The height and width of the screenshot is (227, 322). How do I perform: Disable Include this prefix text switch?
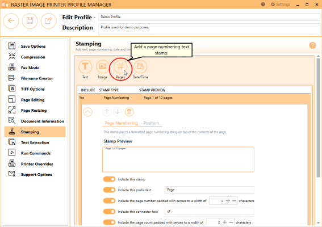[x=109, y=190]
